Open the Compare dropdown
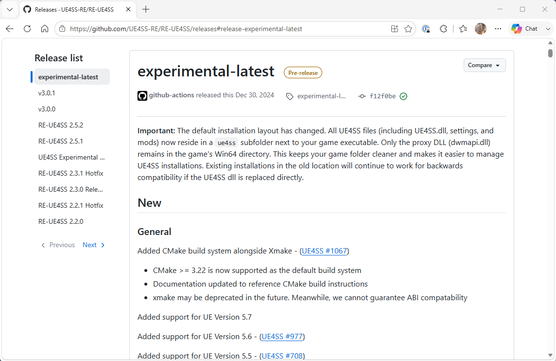The image size is (556, 361). coord(485,65)
